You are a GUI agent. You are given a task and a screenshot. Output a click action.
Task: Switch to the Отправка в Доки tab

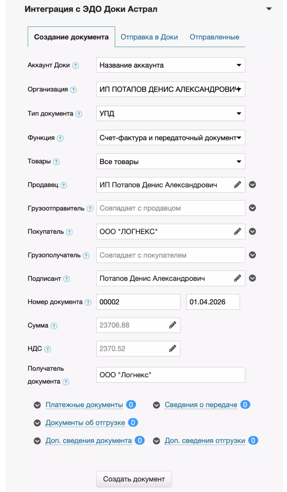(149, 37)
